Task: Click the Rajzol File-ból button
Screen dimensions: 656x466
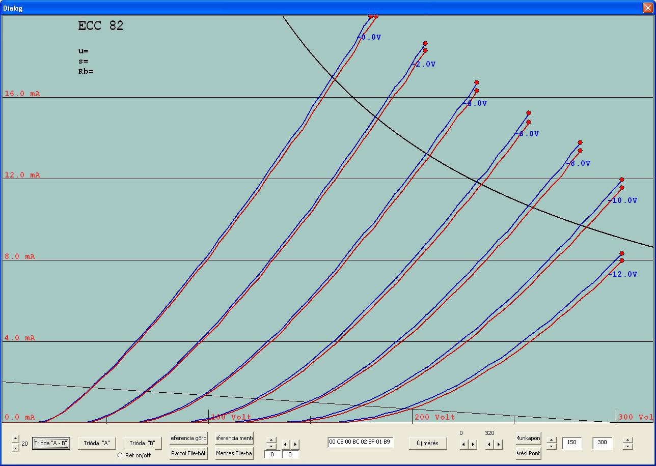Action: click(x=188, y=453)
